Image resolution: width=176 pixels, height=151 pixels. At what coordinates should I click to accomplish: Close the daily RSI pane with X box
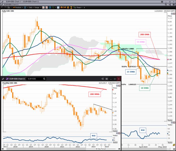(174, 122)
